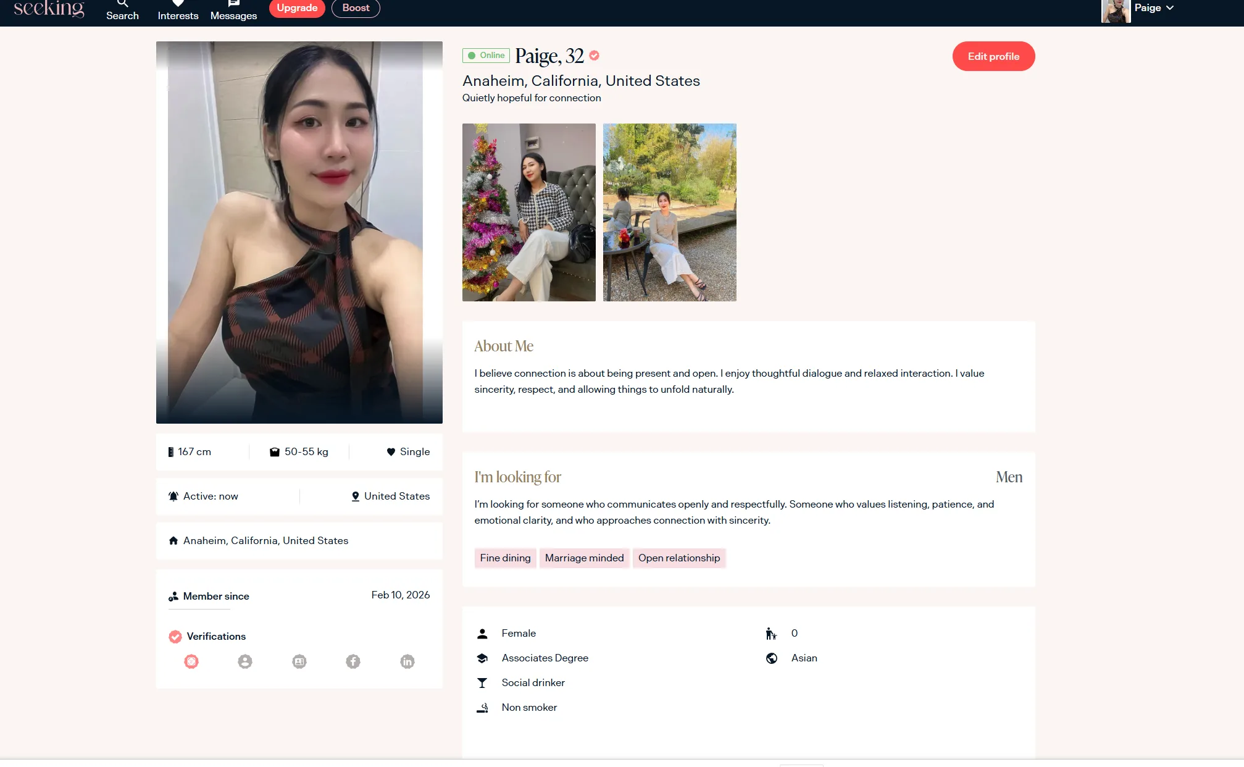The height and width of the screenshot is (767, 1244).
Task: Click the Facebook verification badge
Action: pos(353,661)
